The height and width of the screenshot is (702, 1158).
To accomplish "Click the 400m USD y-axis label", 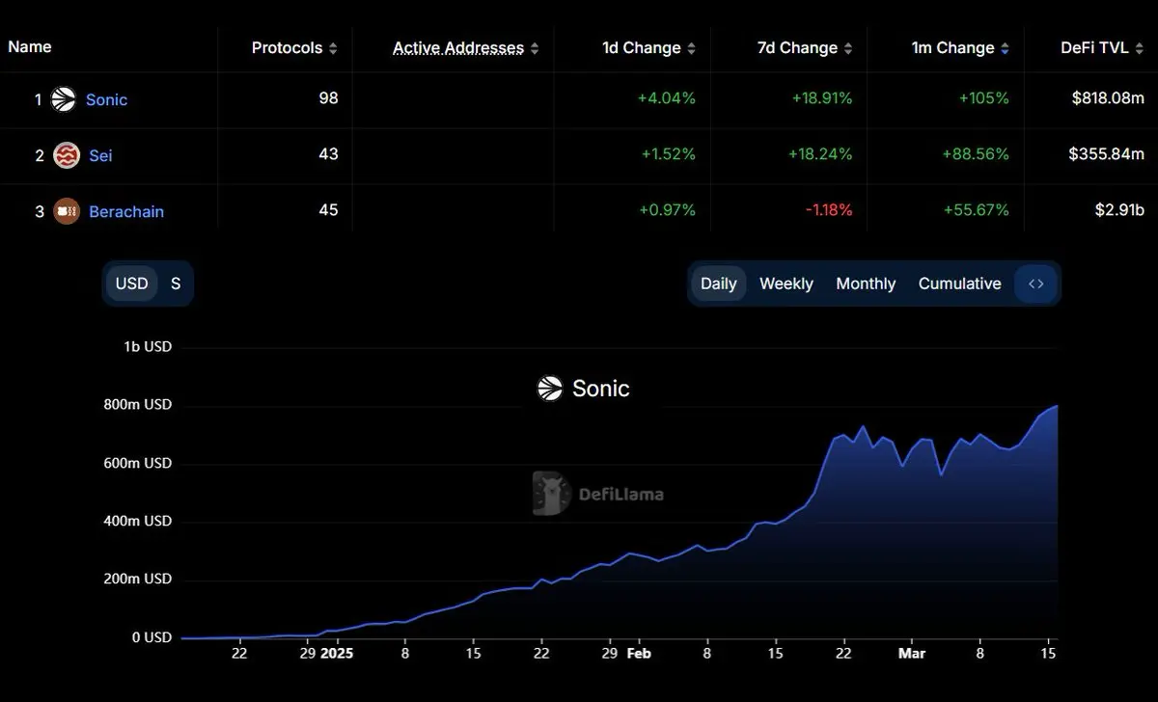I will (138, 521).
